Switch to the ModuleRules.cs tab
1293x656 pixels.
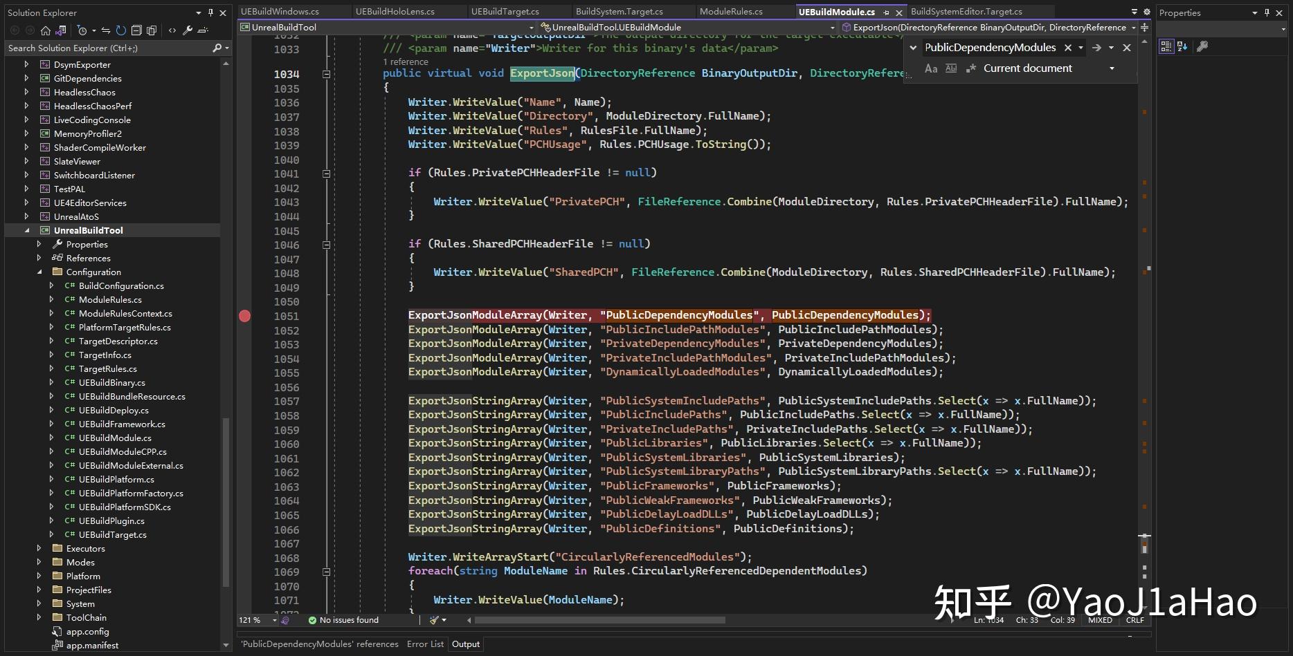[730, 12]
